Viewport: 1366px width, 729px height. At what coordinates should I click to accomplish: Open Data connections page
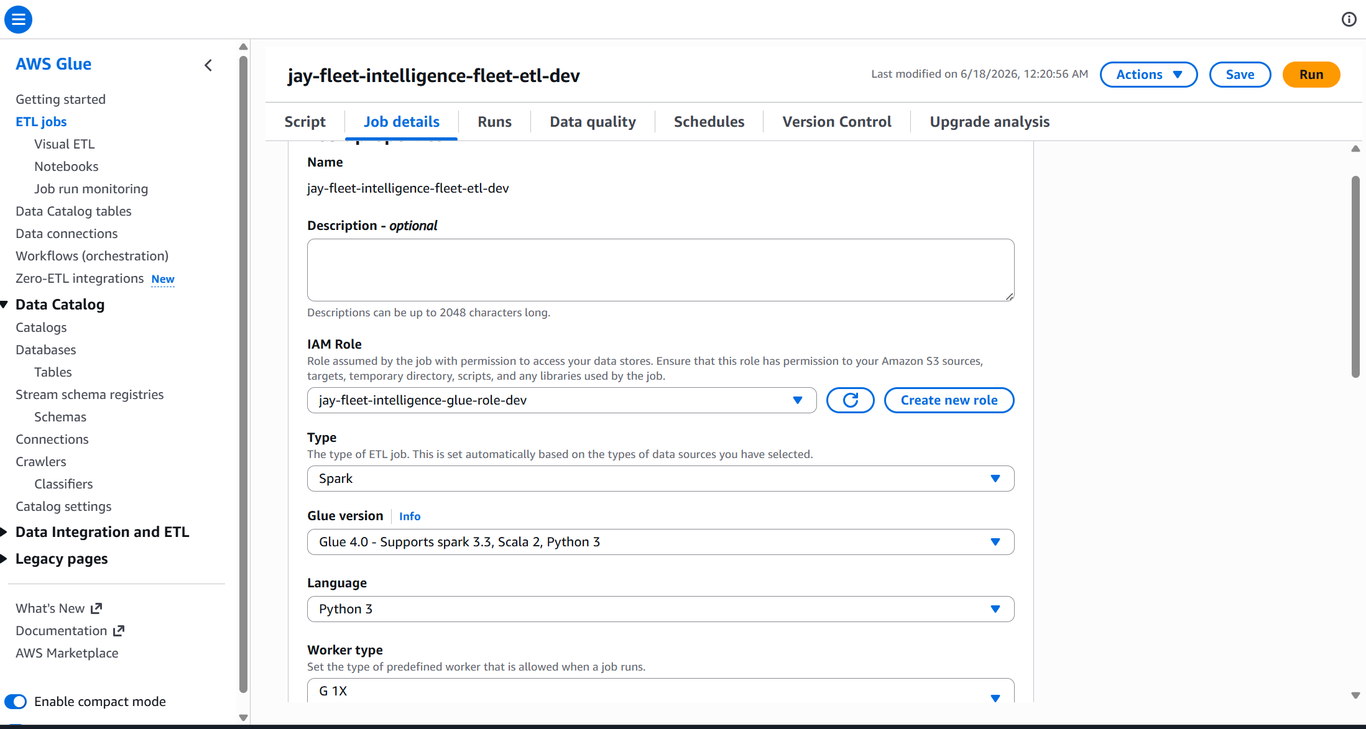click(67, 234)
